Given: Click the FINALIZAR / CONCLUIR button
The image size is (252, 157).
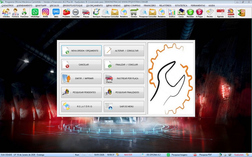Looking at the screenshot, I should coord(124,65).
